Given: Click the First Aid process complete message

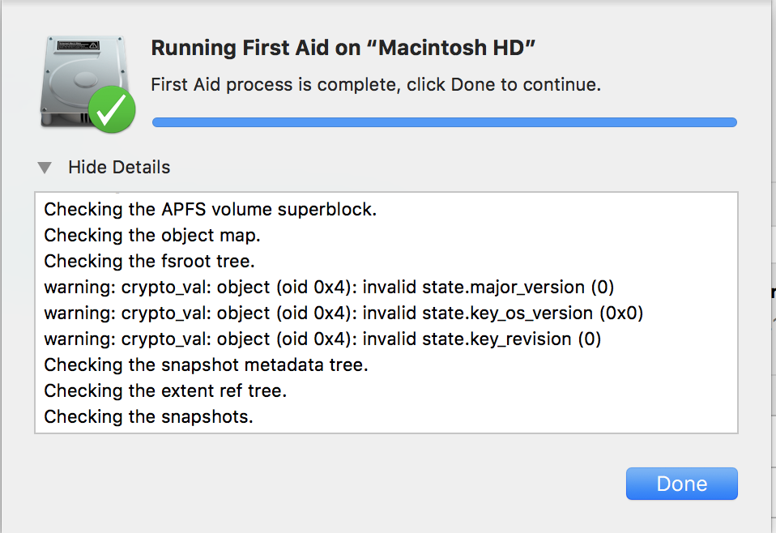Looking at the screenshot, I should (x=376, y=84).
